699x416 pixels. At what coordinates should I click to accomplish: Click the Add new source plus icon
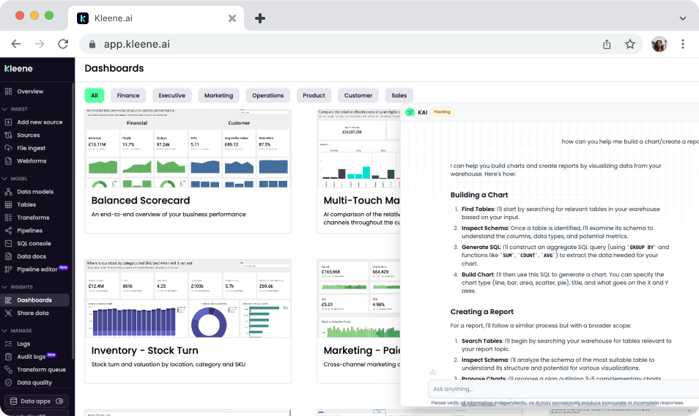(x=8, y=122)
